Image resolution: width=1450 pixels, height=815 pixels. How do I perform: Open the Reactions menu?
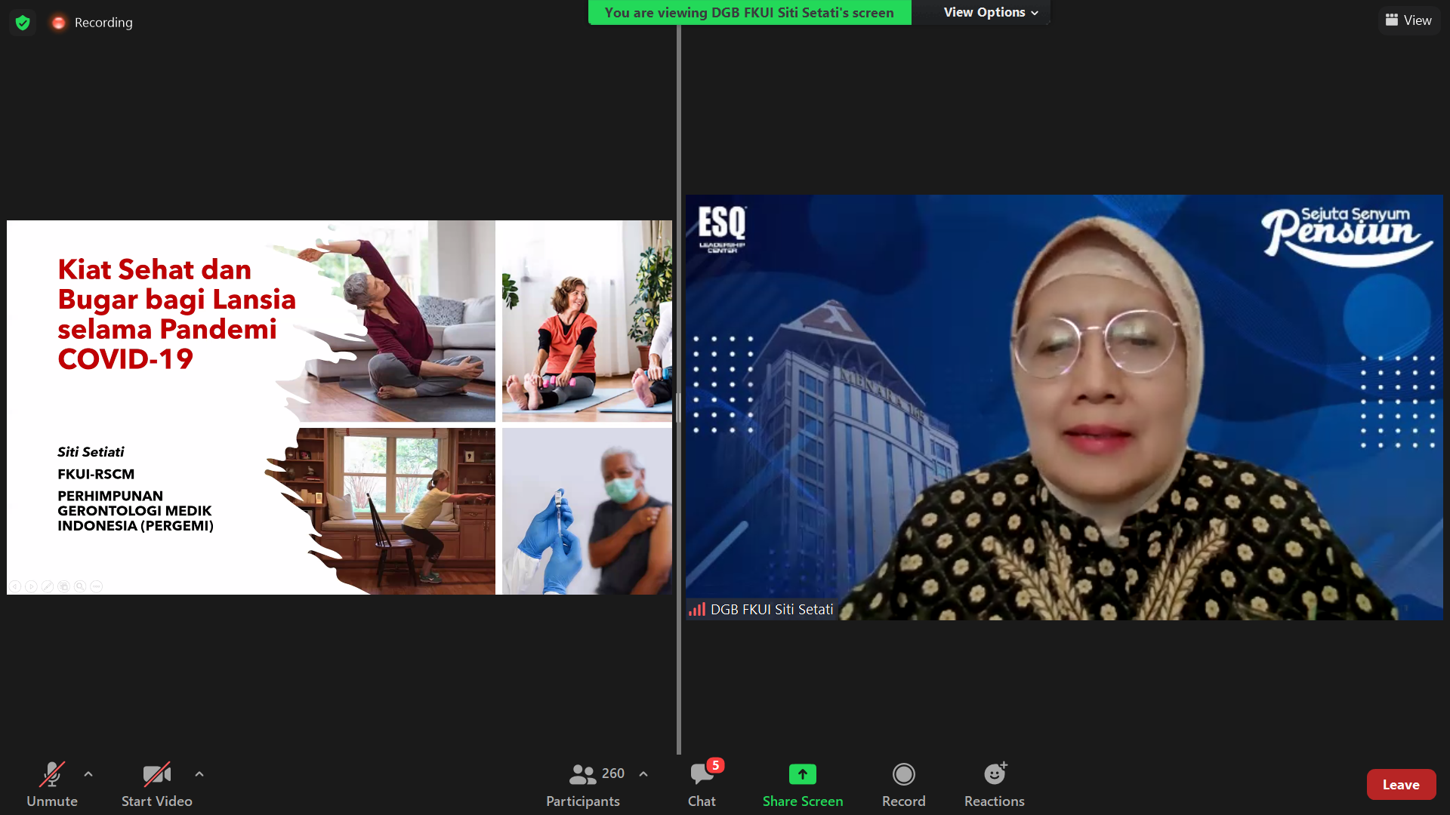point(994,784)
